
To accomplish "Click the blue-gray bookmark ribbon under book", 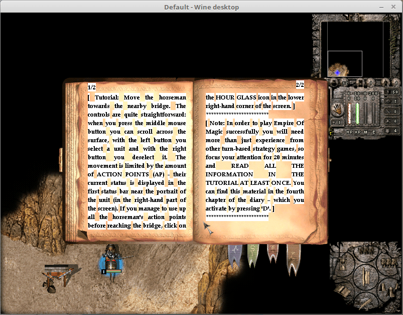I will pyautogui.click(x=235, y=256).
